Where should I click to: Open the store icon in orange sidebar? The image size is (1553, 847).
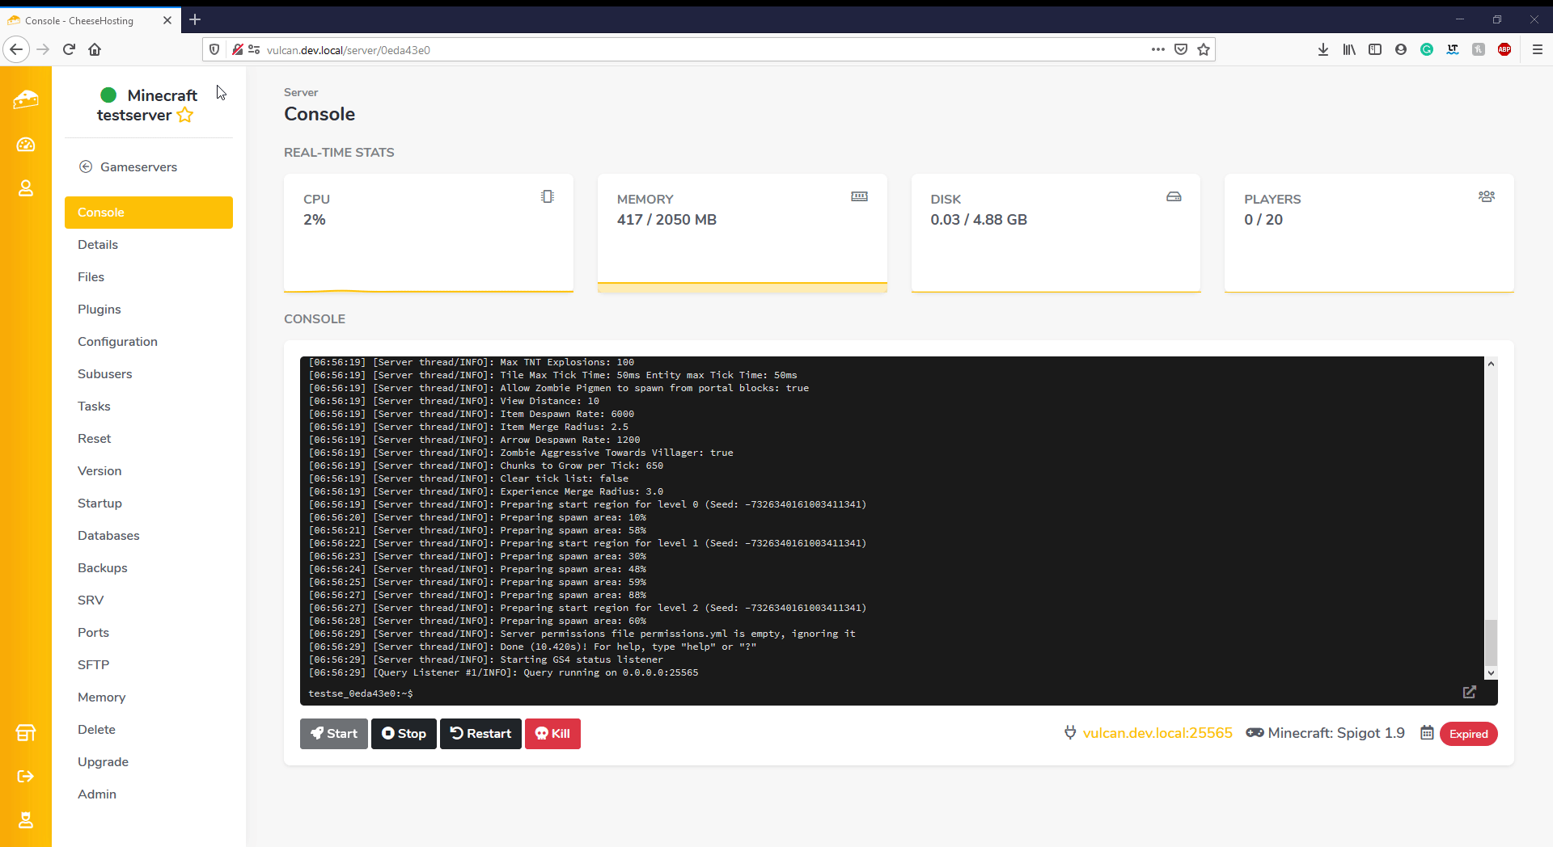click(26, 732)
